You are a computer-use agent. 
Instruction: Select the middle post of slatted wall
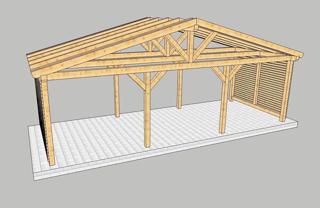coord(257,84)
